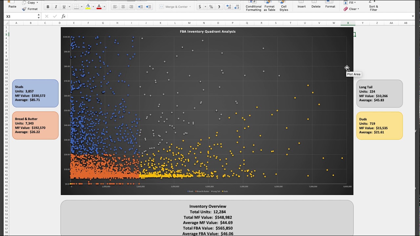The height and width of the screenshot is (236, 420).
Task: Click the Total Units: 12,284 text
Action: pyautogui.click(x=208, y=212)
